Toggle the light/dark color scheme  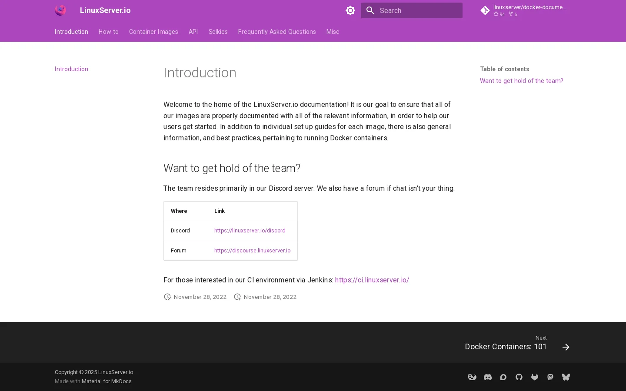(350, 10)
